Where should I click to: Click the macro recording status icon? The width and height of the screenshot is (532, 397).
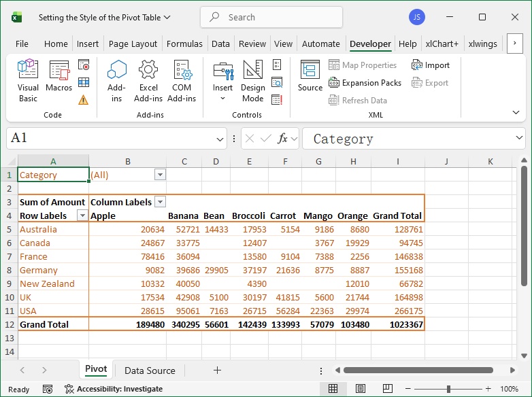48,389
